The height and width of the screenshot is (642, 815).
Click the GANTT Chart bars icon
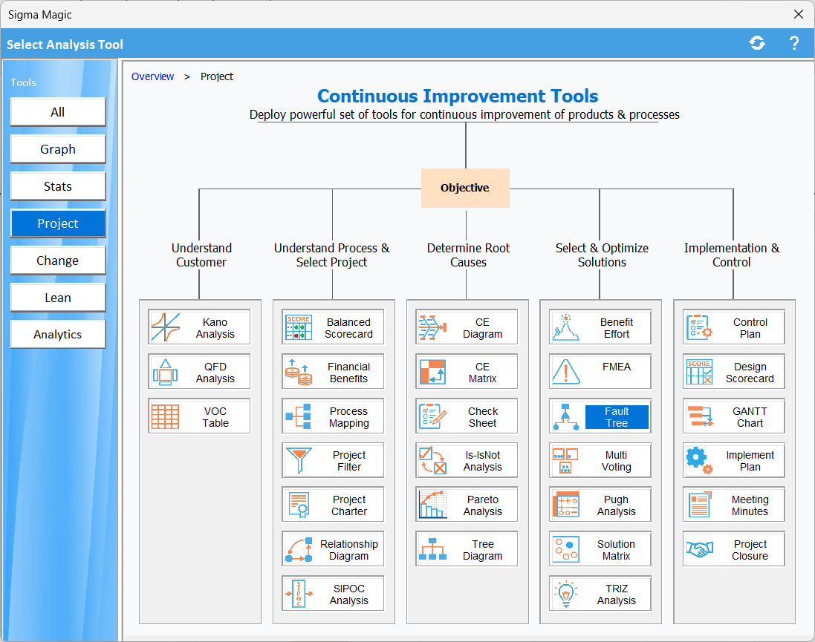click(x=700, y=416)
